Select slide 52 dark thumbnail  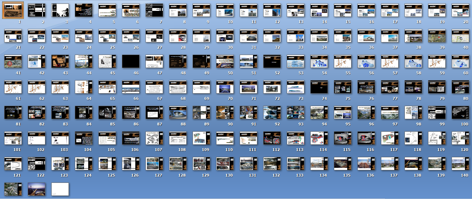(272, 61)
